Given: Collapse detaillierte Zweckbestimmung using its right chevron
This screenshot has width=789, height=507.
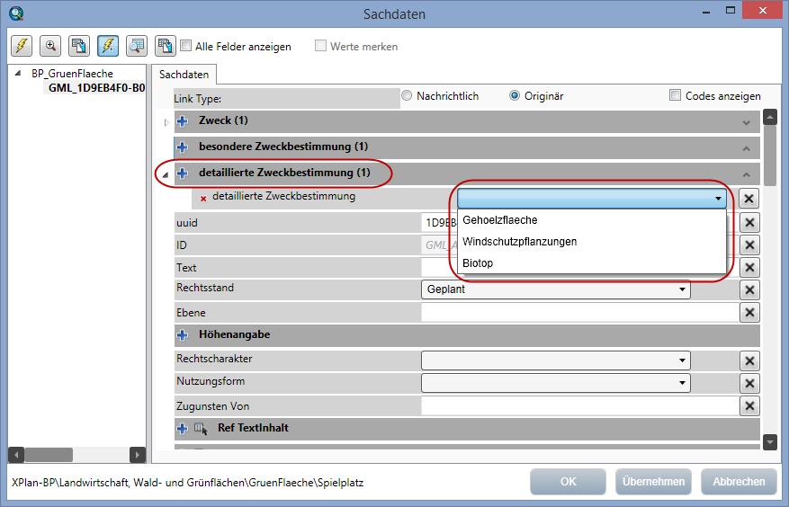Looking at the screenshot, I should 746,175.
